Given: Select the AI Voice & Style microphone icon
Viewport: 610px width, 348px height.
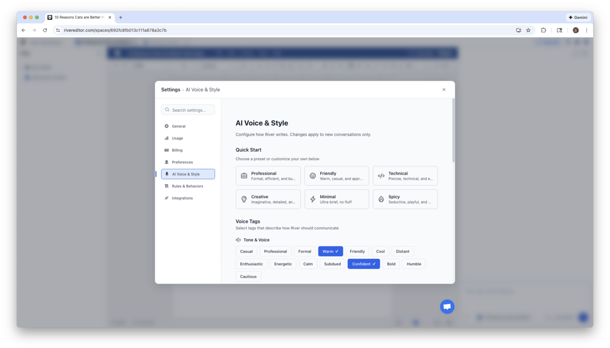Looking at the screenshot, I should 167,174.
